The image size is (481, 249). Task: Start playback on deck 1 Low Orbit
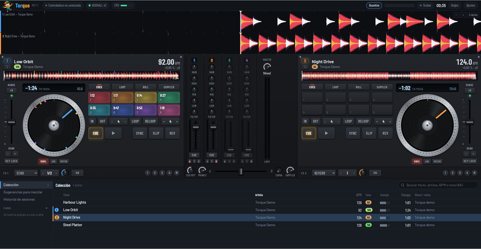pyautogui.click(x=113, y=133)
